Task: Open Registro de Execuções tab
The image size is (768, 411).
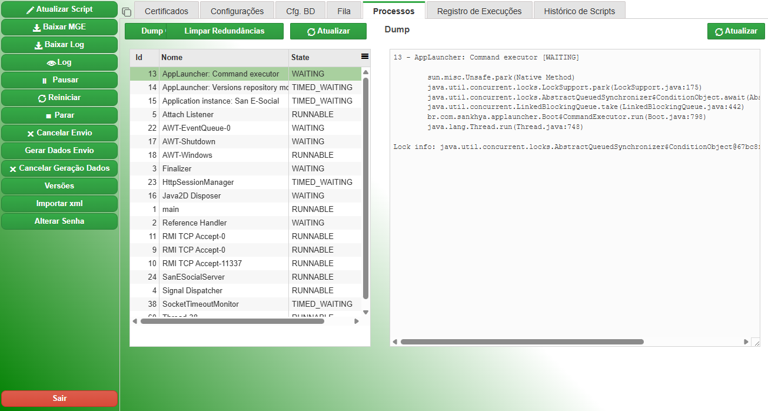Action: (x=479, y=11)
